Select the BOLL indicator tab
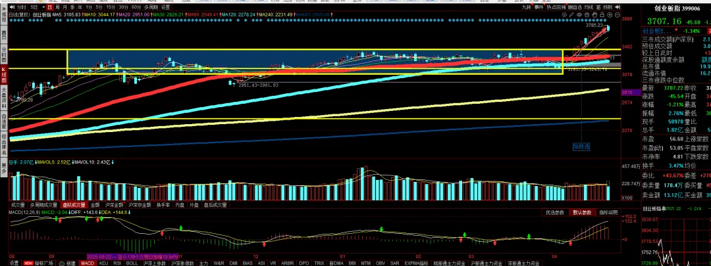The width and height of the screenshot is (711, 266). tap(132, 263)
